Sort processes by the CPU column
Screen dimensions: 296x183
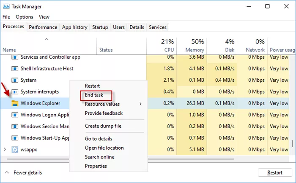point(162,46)
